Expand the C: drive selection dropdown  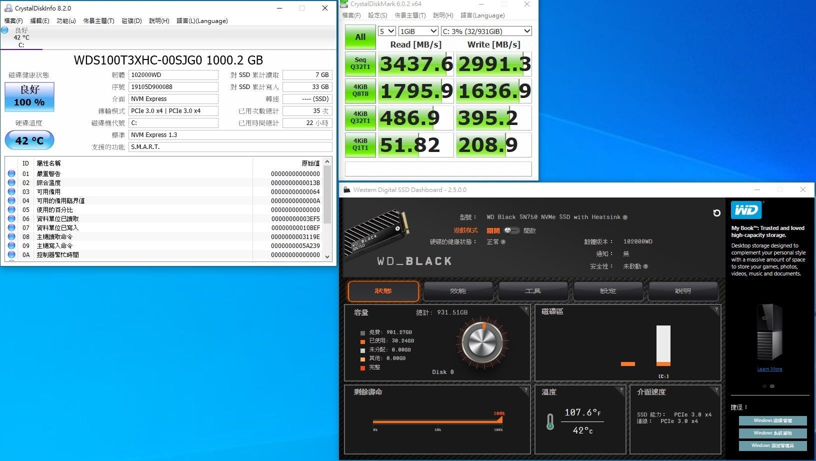[x=486, y=31]
